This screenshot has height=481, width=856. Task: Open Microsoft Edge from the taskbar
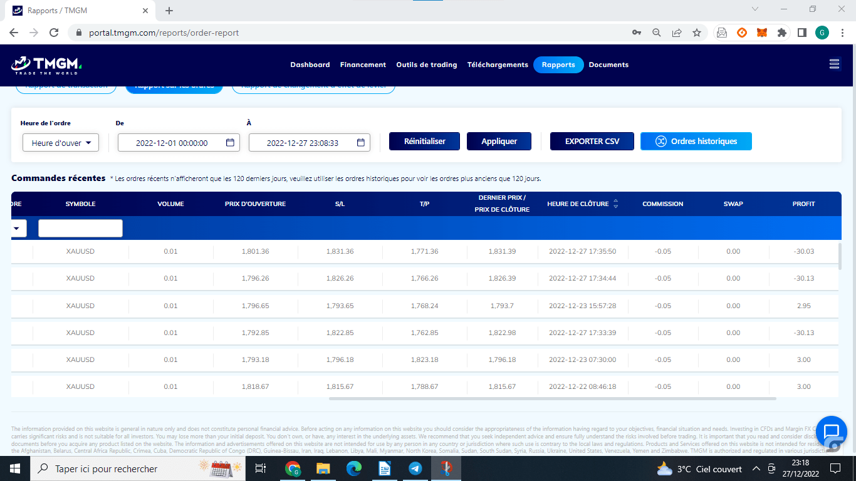tap(354, 468)
